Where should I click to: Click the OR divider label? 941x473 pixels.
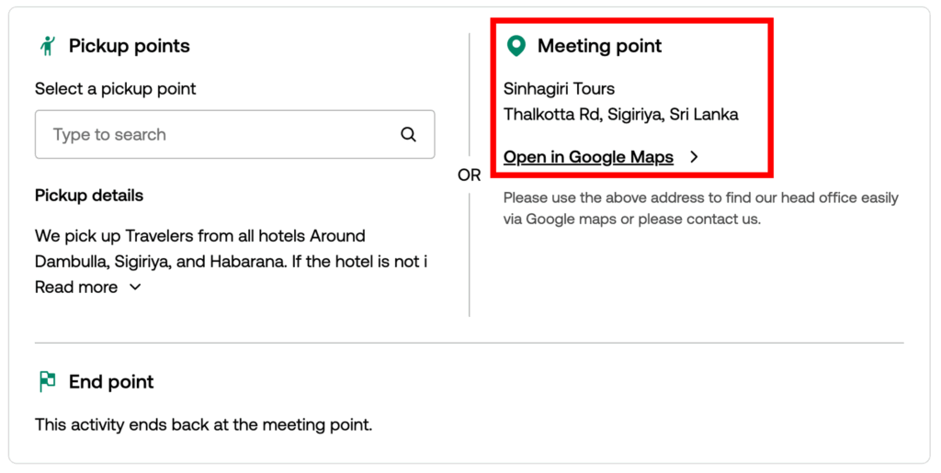pos(469,175)
